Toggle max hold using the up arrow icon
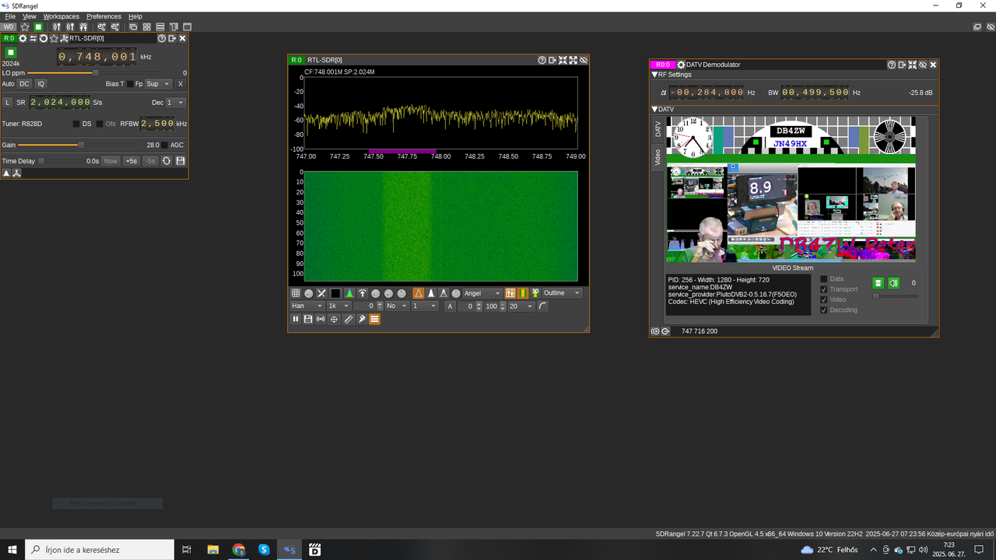 point(363,293)
